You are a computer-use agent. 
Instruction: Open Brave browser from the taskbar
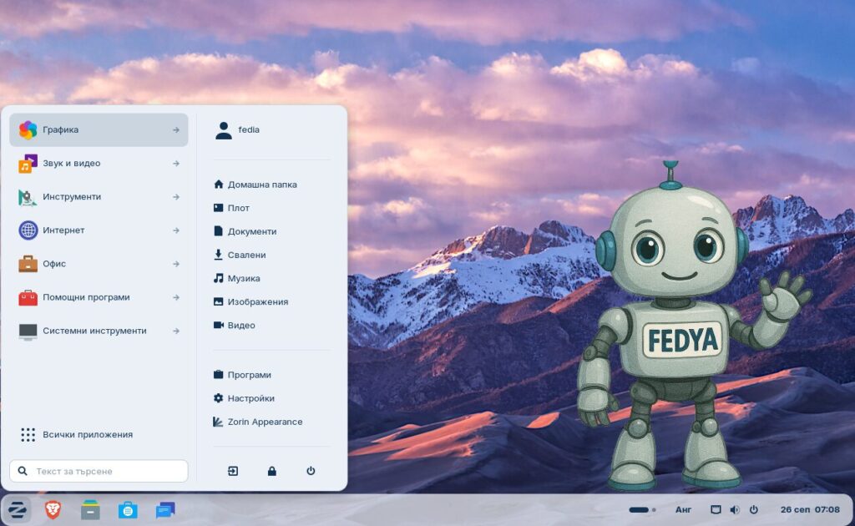[x=53, y=509]
